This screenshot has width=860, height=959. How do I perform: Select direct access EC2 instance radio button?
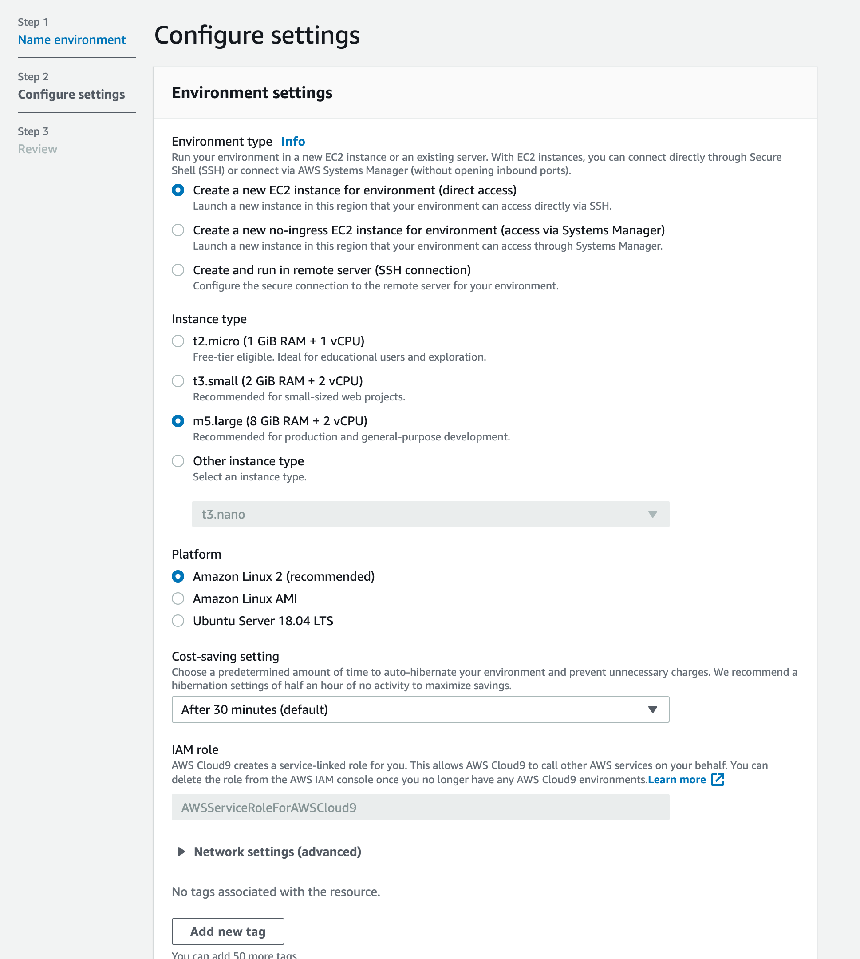pos(178,190)
